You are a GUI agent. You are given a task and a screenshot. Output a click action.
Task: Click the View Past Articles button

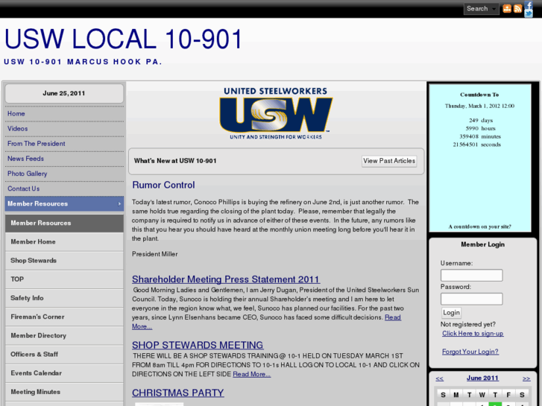point(389,161)
